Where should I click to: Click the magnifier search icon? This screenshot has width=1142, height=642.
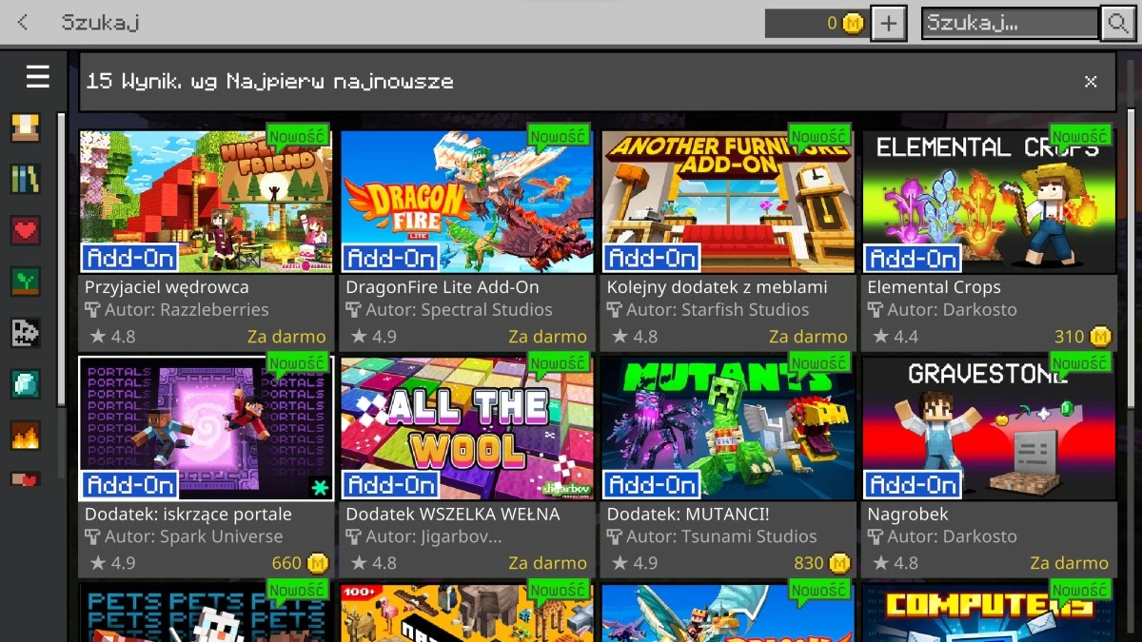[x=1118, y=23]
